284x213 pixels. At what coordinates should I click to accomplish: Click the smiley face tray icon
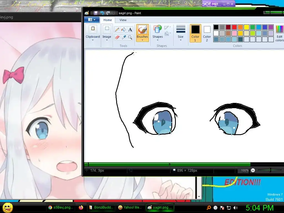tap(215, 208)
